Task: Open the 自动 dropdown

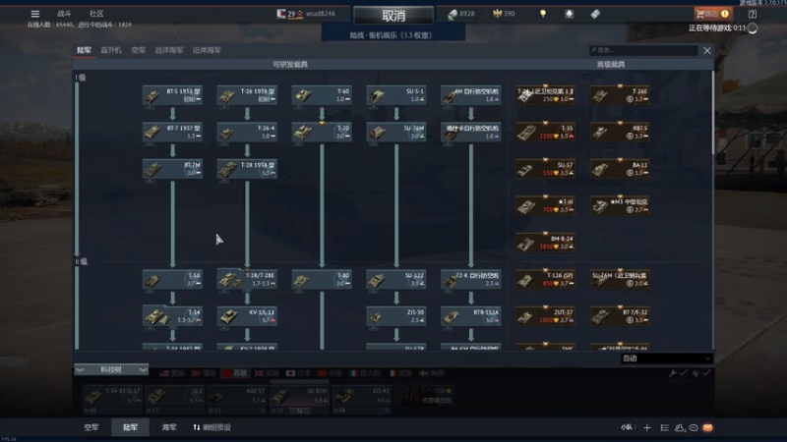Action: pos(667,359)
